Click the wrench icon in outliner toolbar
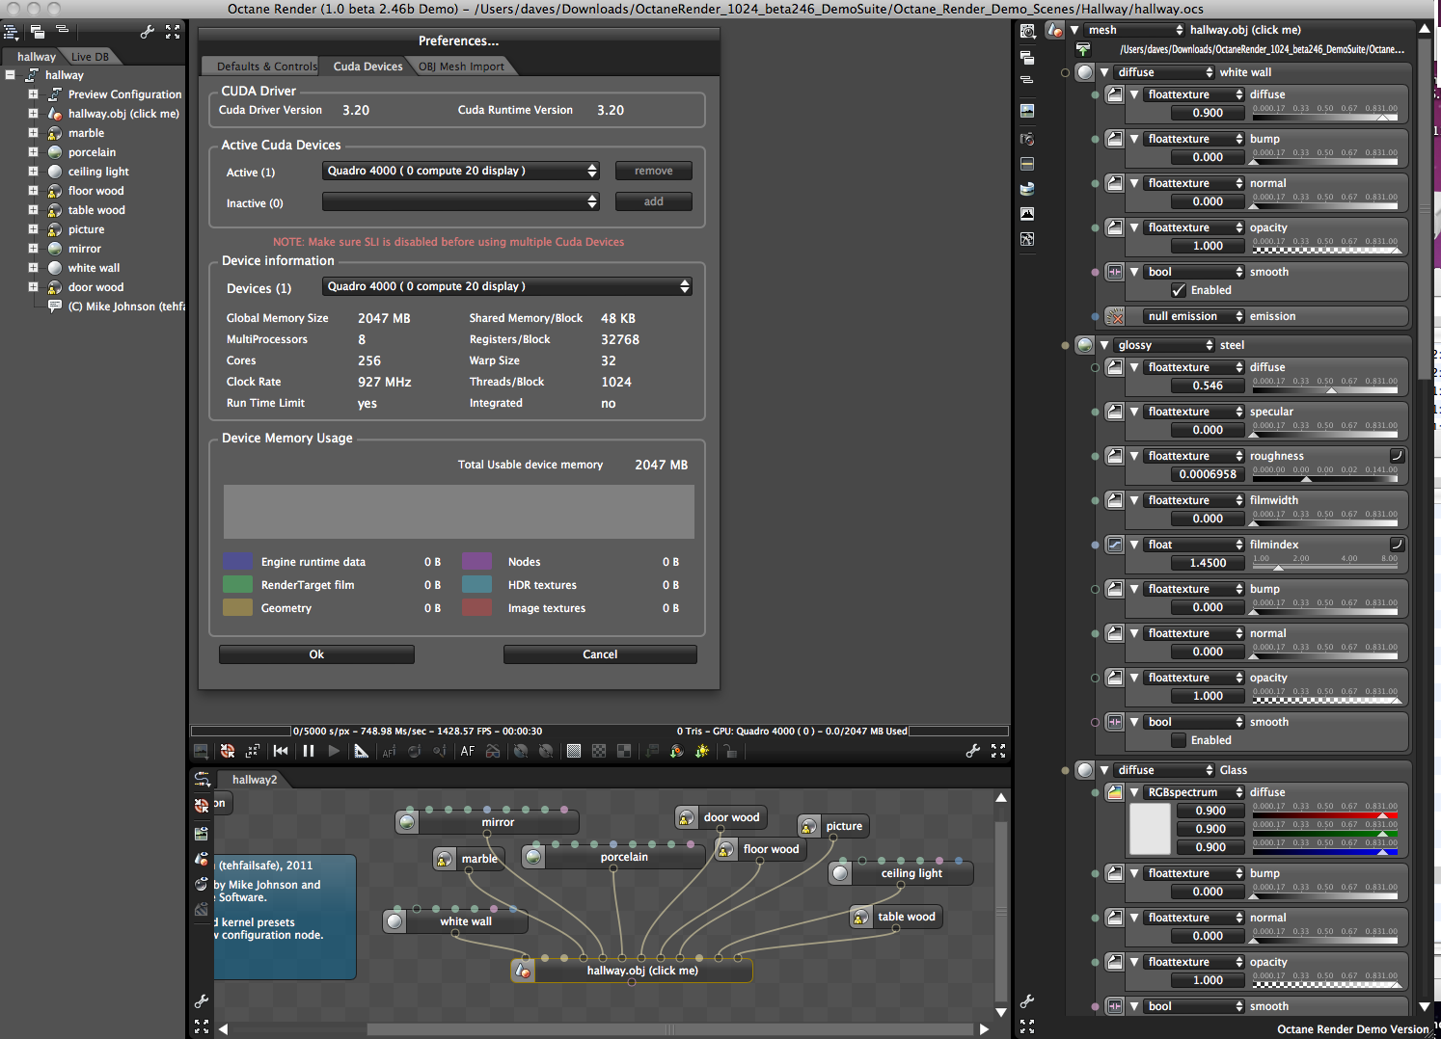Screen dimensions: 1441x1039 click(x=148, y=32)
